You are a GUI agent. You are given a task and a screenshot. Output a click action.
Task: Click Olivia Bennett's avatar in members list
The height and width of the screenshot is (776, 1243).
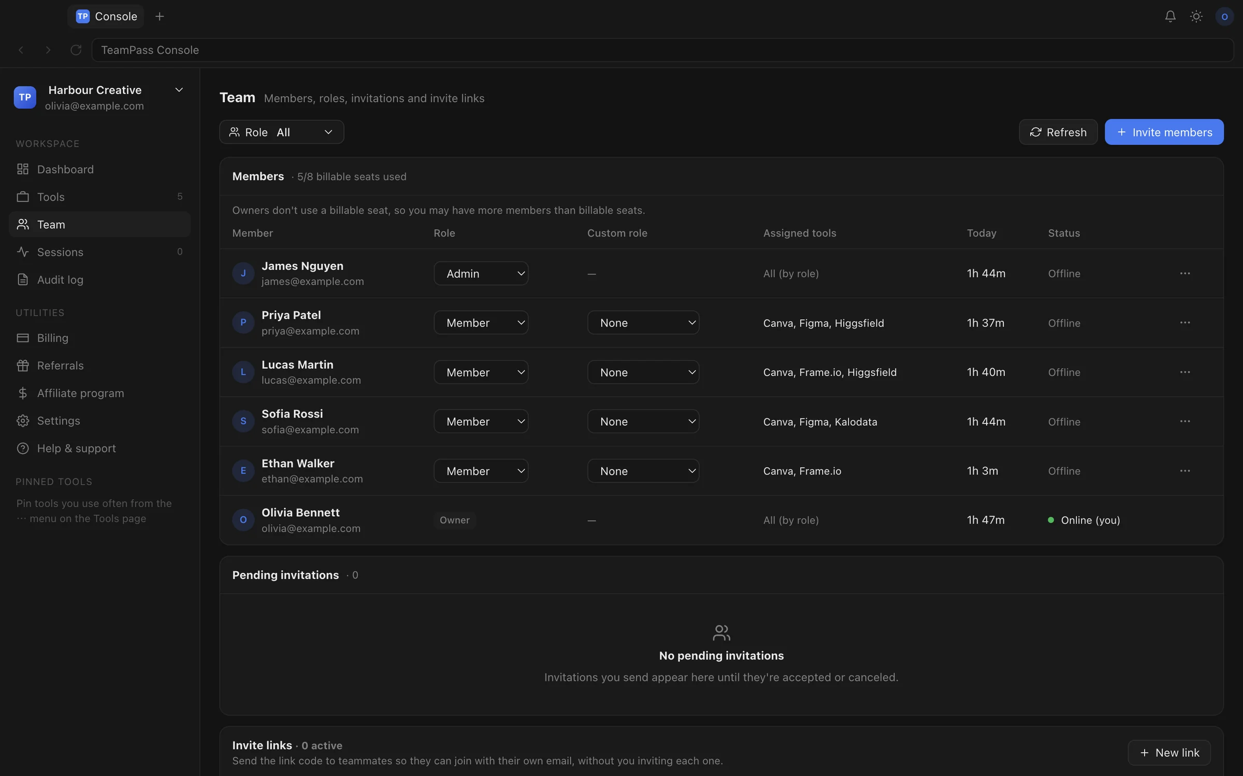tap(243, 520)
